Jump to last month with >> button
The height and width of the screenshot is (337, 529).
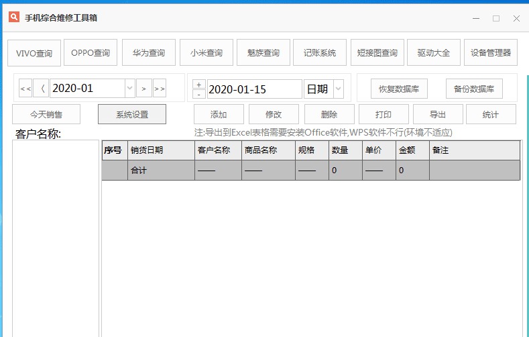(x=160, y=89)
